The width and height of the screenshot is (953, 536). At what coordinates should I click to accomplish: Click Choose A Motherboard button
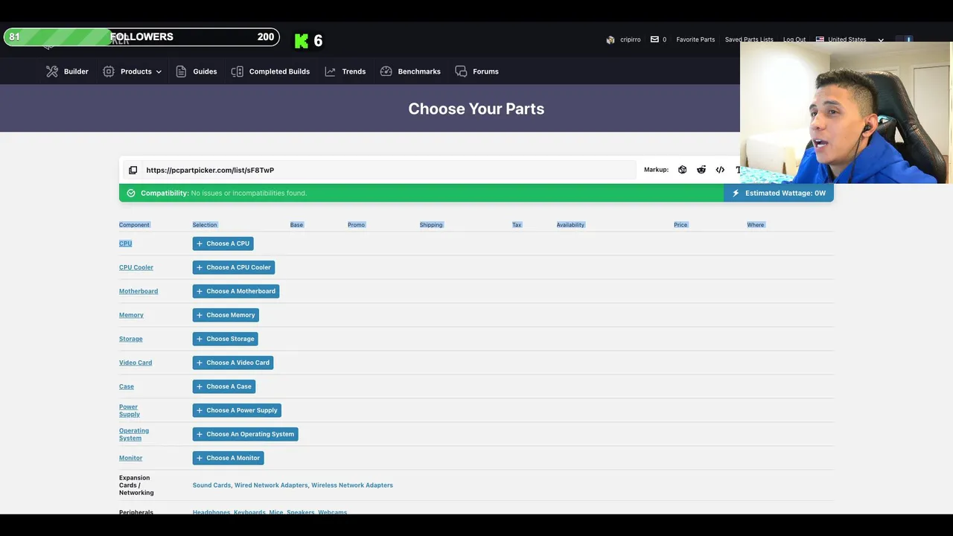[236, 291]
